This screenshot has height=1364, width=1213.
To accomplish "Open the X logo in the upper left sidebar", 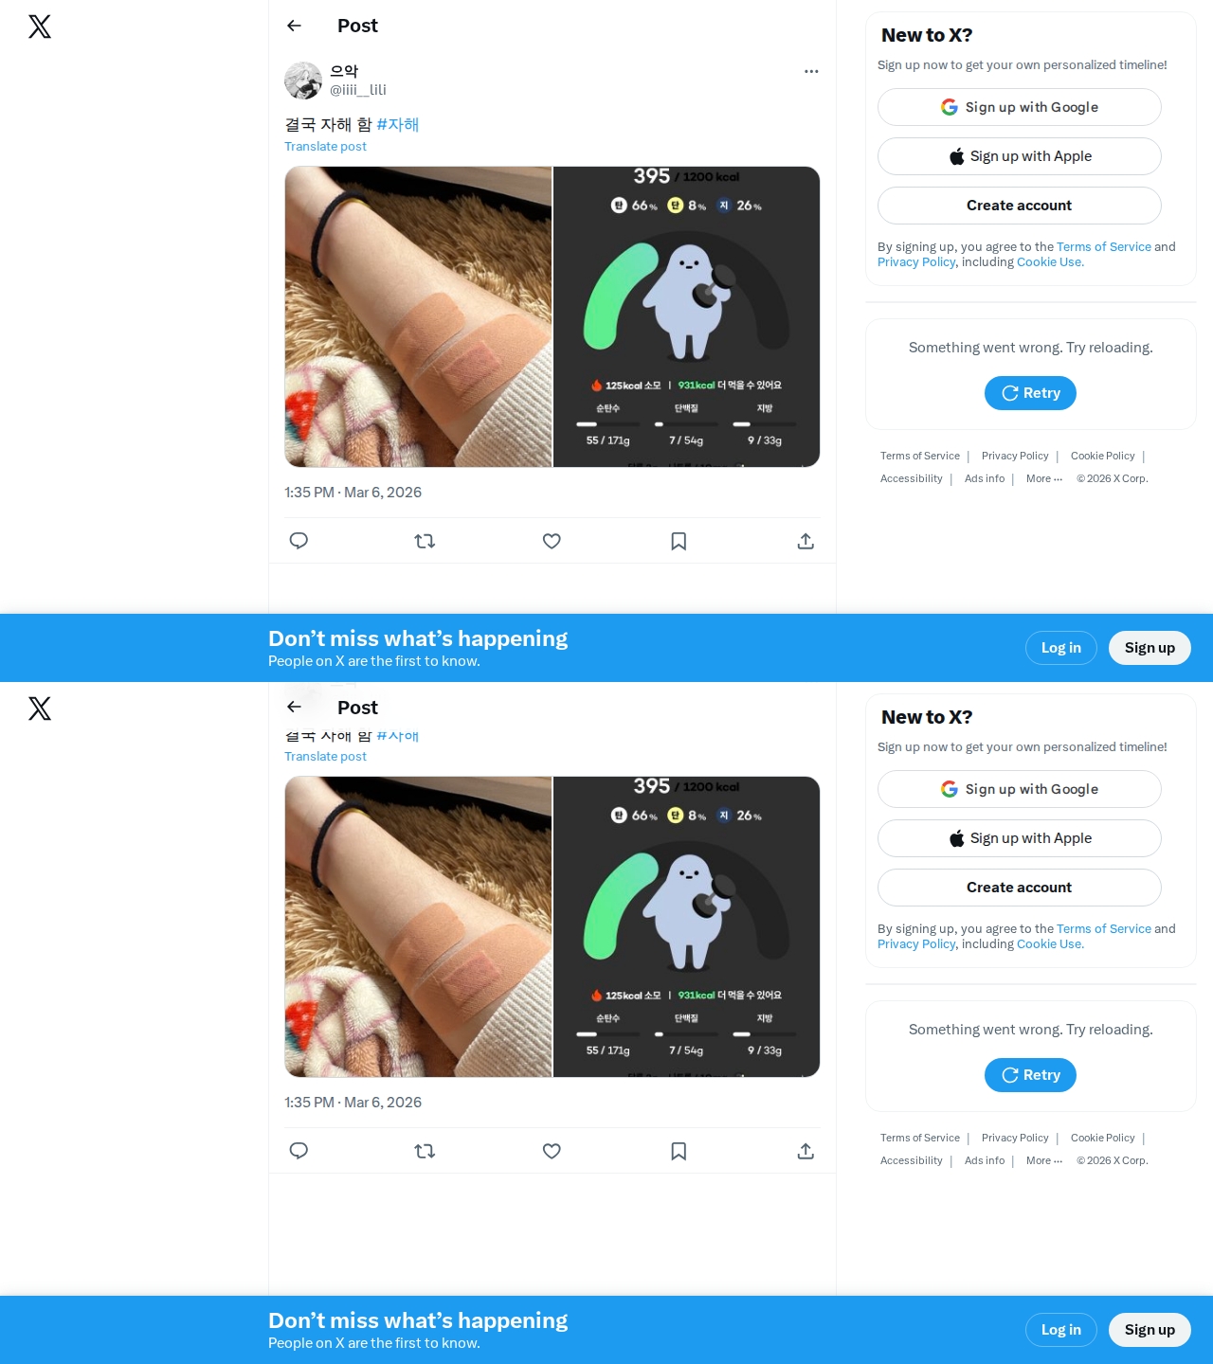I will tap(40, 27).
